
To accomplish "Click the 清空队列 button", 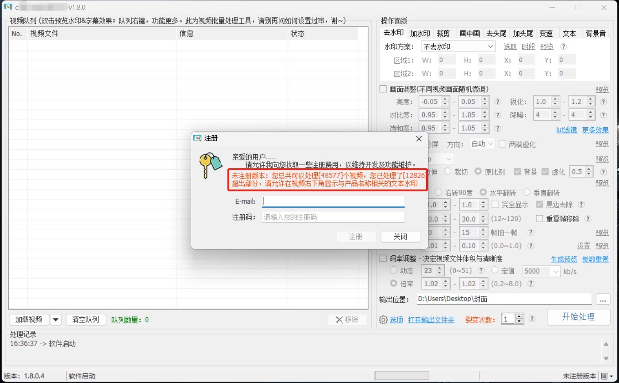I will tap(85, 319).
